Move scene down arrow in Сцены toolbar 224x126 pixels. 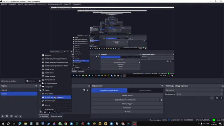(20, 116)
